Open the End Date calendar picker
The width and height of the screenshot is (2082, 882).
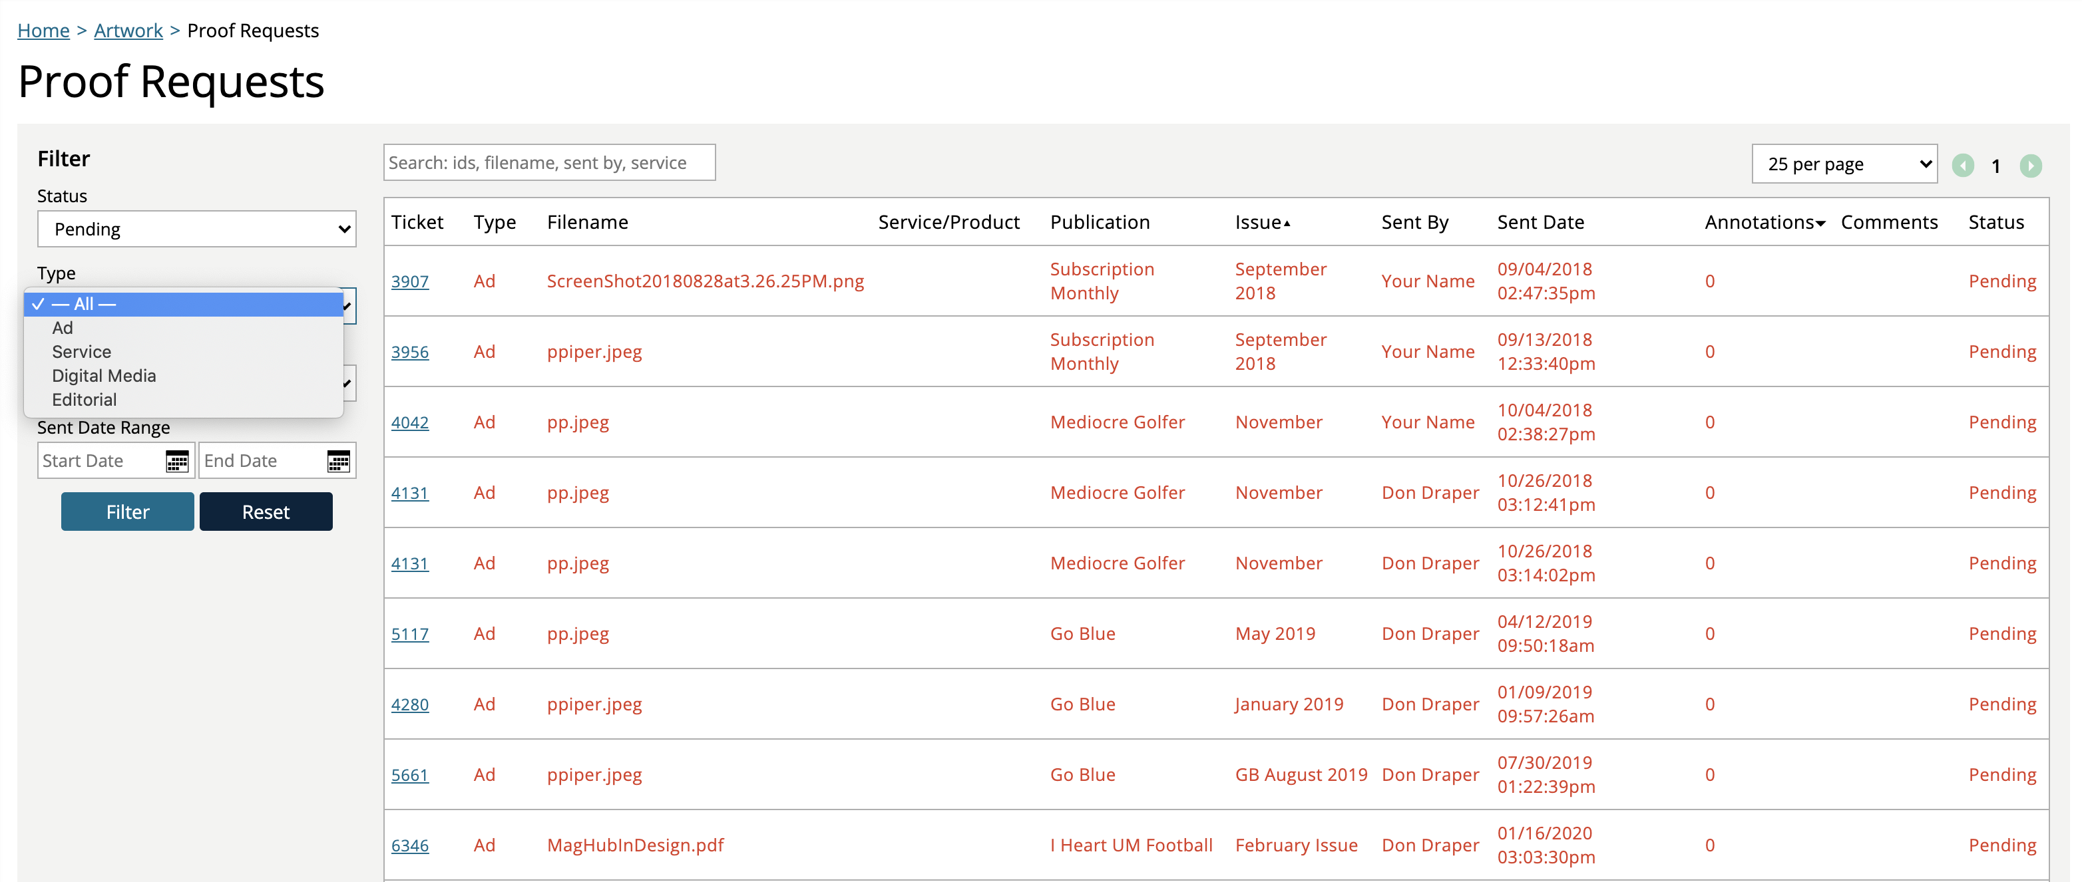[339, 460]
